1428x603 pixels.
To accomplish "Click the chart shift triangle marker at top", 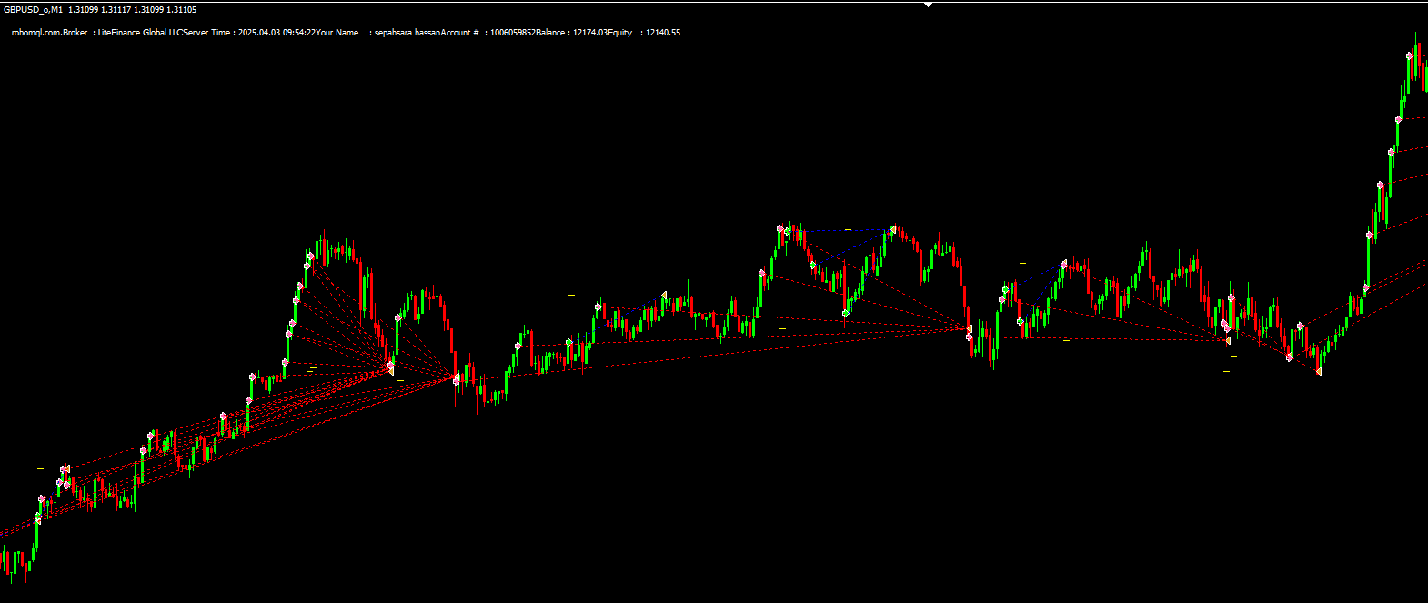I will click(x=928, y=5).
